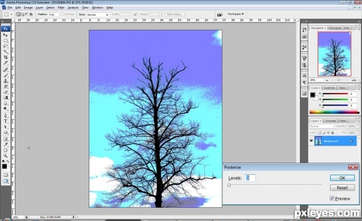Select the Slice tool

5,63
